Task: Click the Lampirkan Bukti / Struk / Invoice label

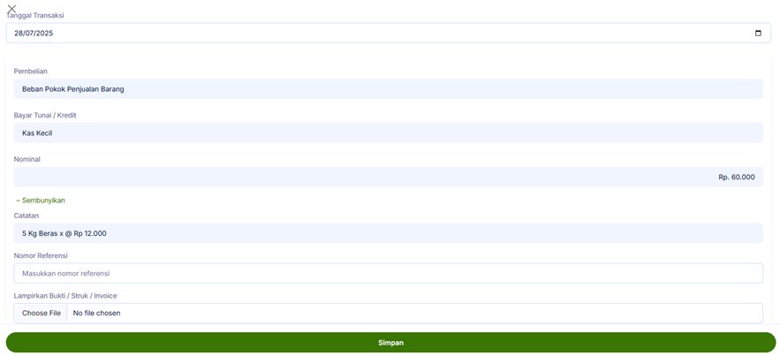Action: 65,296
